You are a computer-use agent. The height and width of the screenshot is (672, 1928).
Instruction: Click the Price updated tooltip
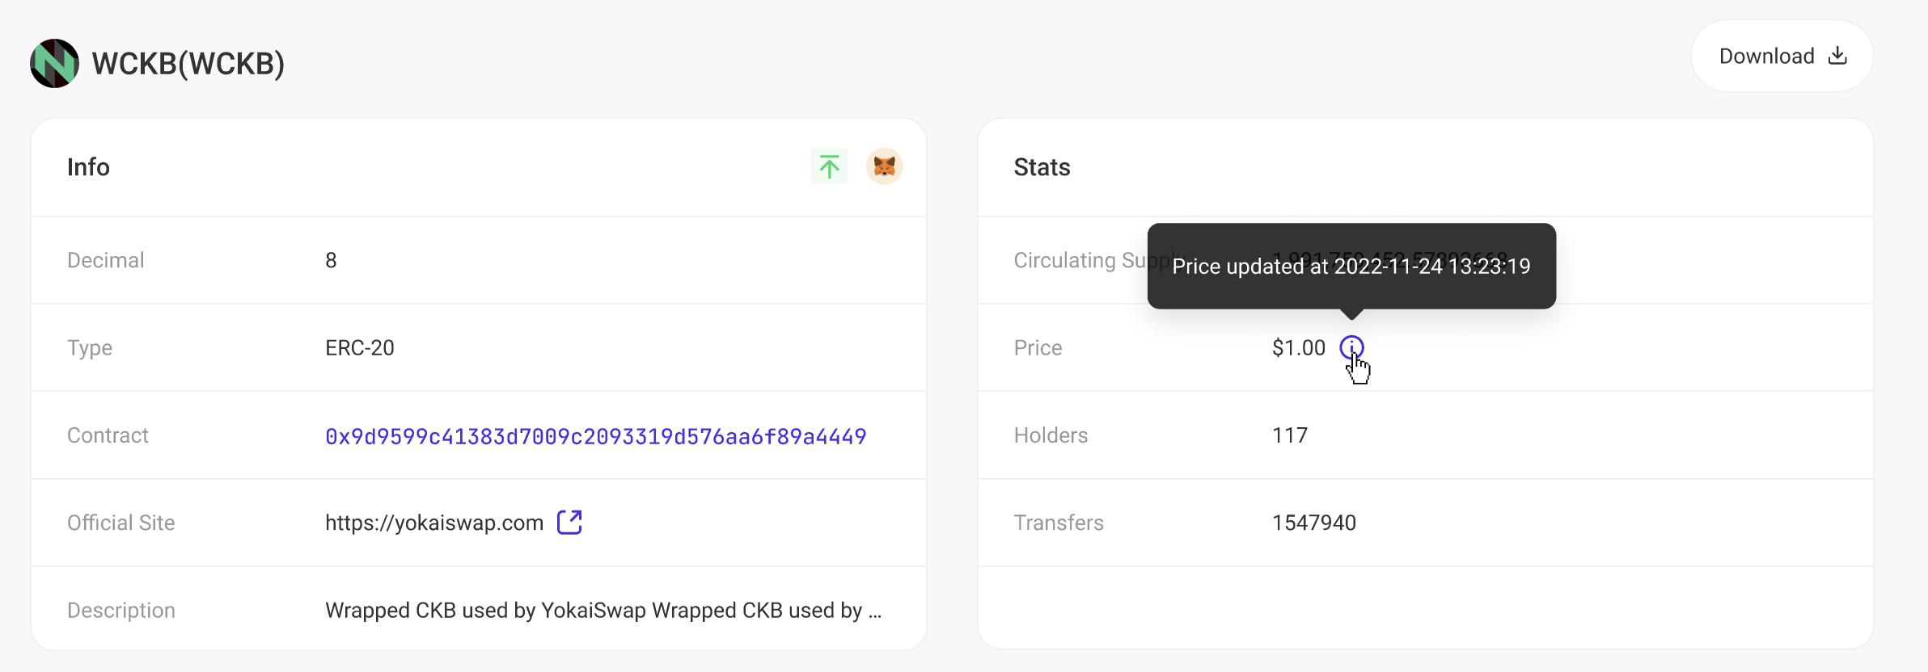click(1351, 267)
